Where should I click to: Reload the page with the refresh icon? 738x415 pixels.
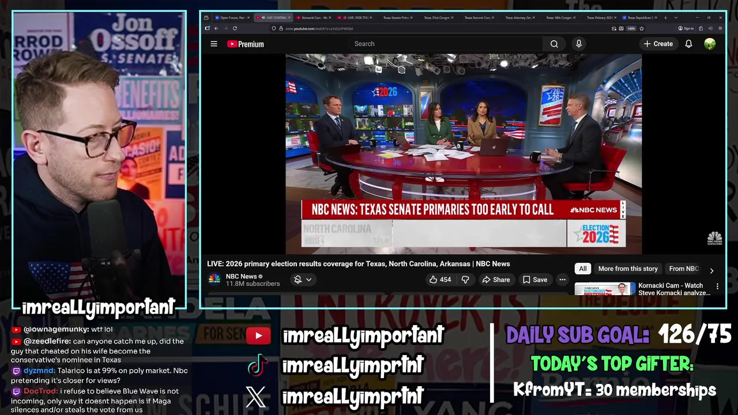click(235, 28)
